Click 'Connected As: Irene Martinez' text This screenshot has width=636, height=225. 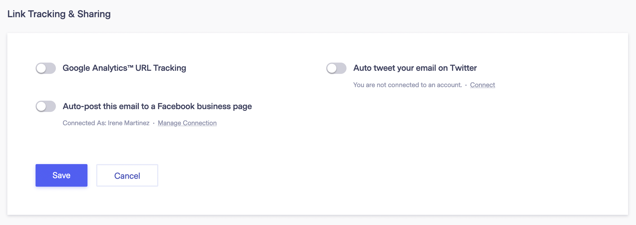(x=106, y=123)
